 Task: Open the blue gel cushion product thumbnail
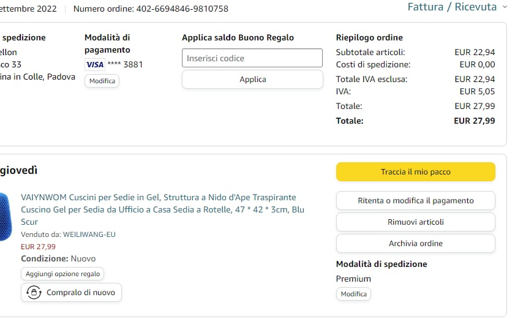coord(5,216)
